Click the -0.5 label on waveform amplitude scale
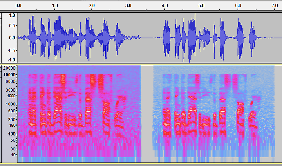282x166 pixels. 11,51
